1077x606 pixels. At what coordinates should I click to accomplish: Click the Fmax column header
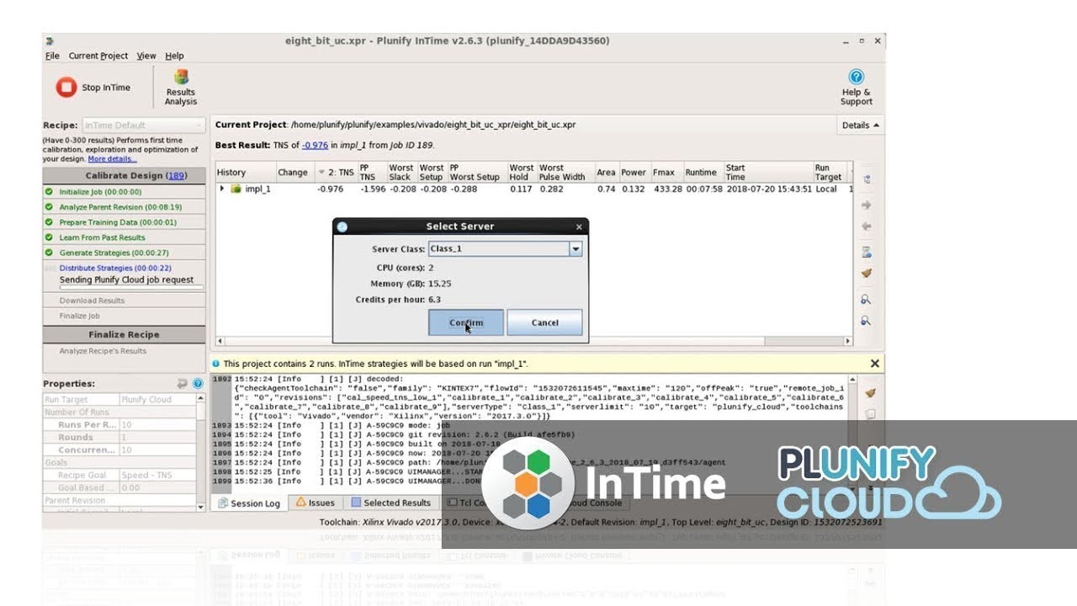[665, 173]
